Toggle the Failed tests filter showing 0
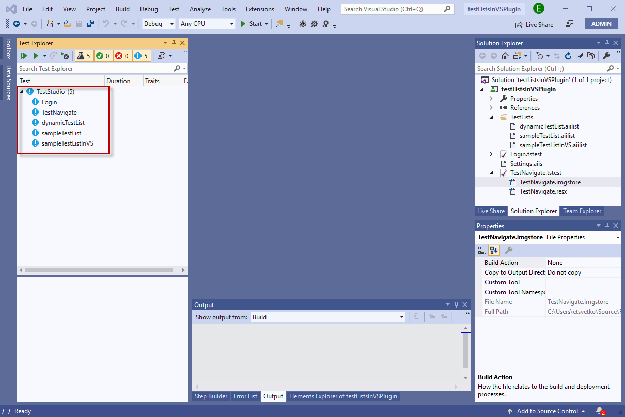This screenshot has width=625, height=417. (x=122, y=56)
